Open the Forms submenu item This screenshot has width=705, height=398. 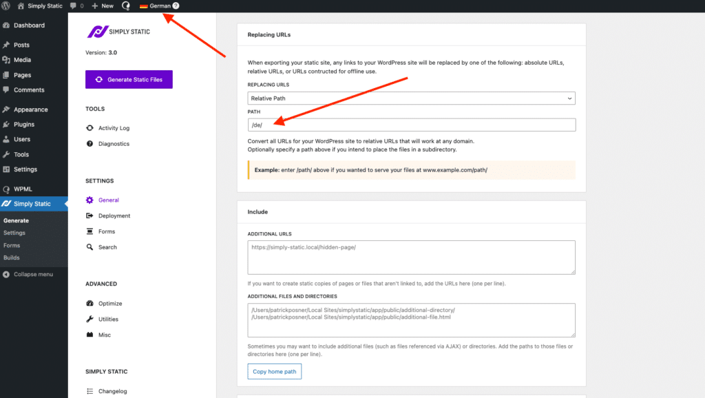pyautogui.click(x=12, y=246)
